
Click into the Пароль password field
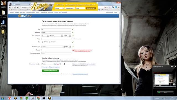click(x=56, y=50)
